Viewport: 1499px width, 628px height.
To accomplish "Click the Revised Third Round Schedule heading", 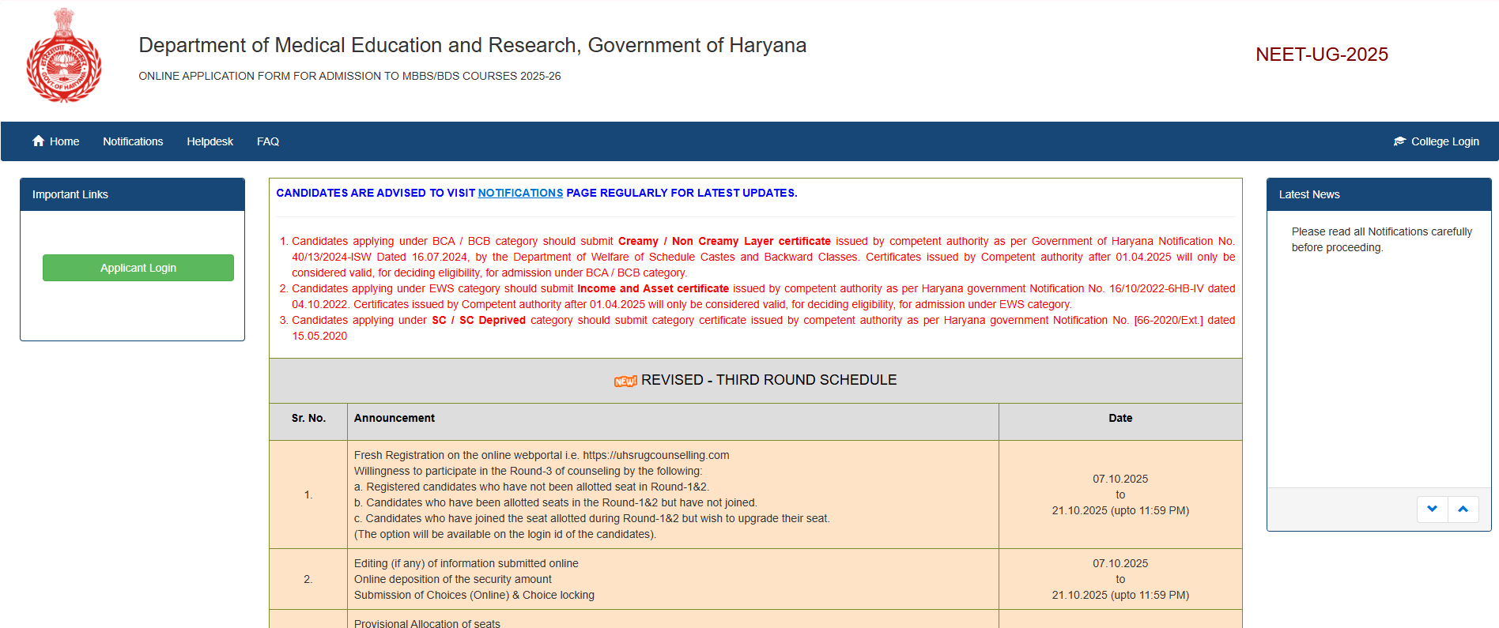I will 768,380.
